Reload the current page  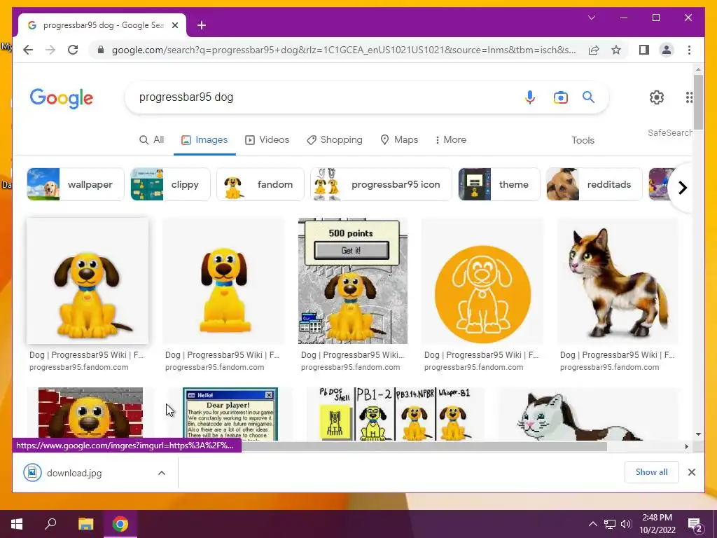pos(73,50)
